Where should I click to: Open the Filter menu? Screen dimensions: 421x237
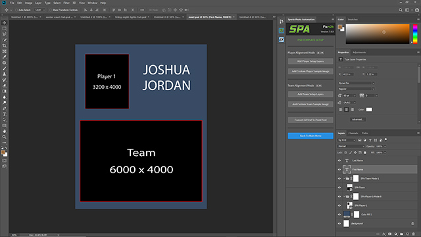coord(66,3)
